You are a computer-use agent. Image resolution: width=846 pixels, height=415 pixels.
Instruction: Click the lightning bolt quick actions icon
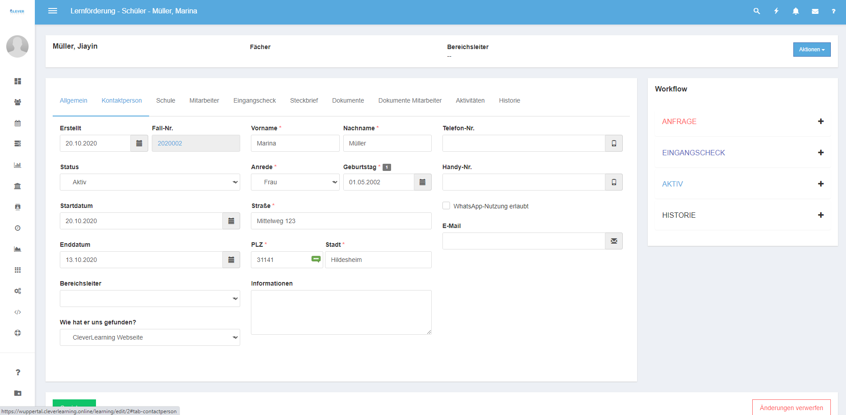[776, 11]
